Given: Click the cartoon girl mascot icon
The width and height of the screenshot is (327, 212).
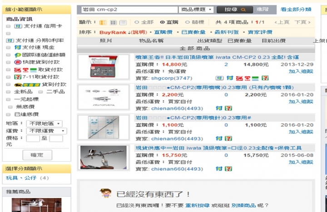Looking at the screenshot, I should (x=106, y=193).
